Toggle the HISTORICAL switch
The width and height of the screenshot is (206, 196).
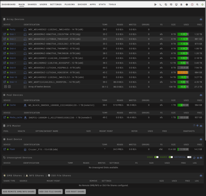point(189,157)
